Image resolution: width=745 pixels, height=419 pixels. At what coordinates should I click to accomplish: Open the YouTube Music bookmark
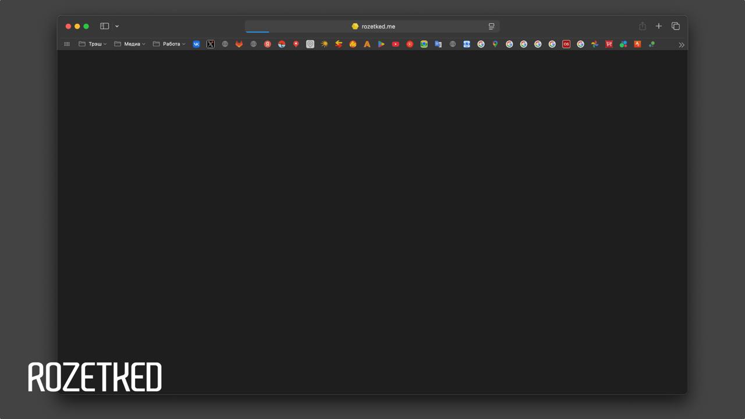410,44
